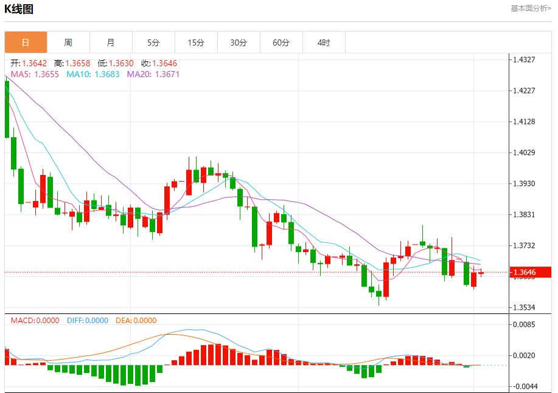The height and width of the screenshot is (393, 558).
Task: Click the 0.0020 MACD axis label
Action: coord(524,355)
